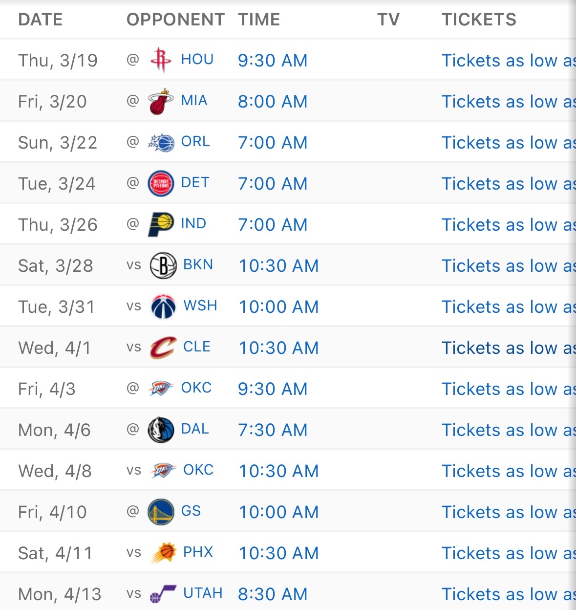The image size is (576, 610).
Task: Click the Indiana Pacers team logo
Action: click(x=161, y=225)
